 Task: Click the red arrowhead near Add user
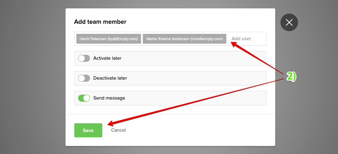232,44
